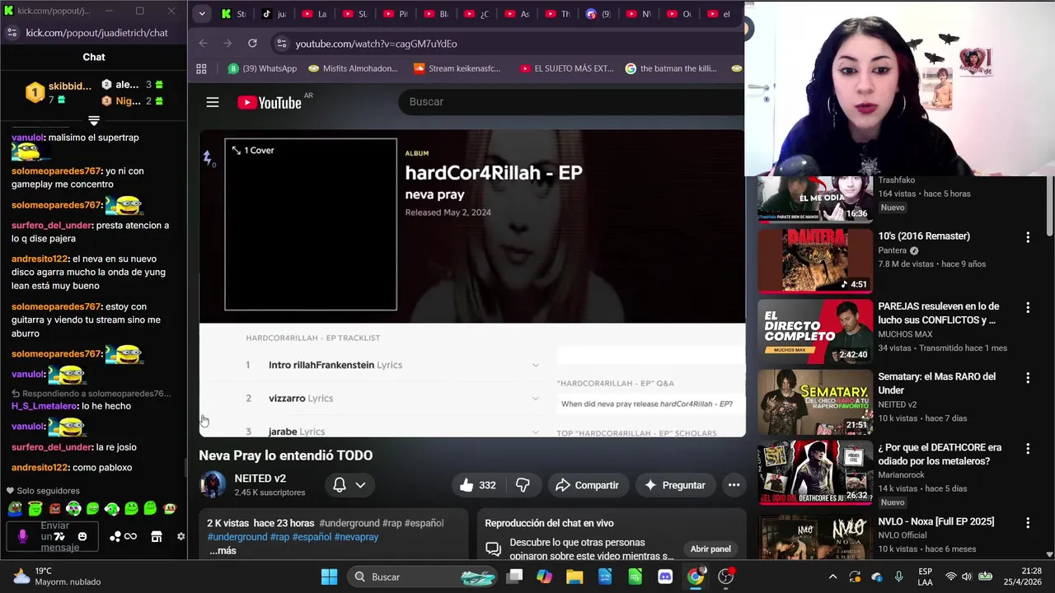Viewport: 1055px width, 593px height.
Task: Open the emoji picker in Kick chat box
Action: click(x=82, y=536)
